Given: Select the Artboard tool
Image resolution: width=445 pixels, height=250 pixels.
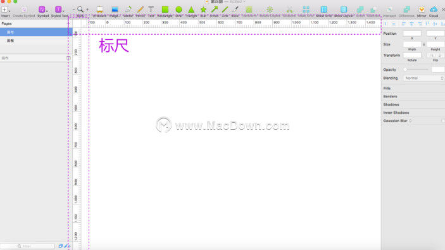Looking at the screenshot, I should (100, 9).
